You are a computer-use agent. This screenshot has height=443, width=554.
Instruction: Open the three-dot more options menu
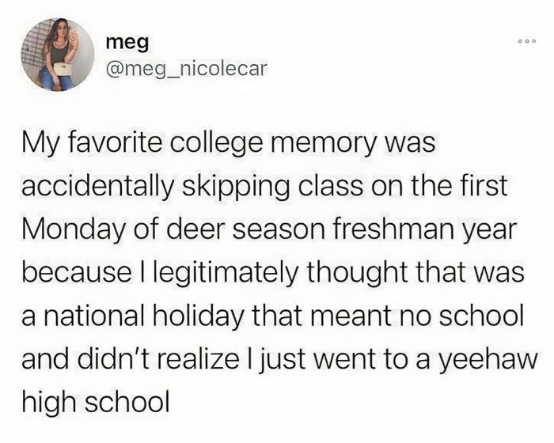coord(528,42)
